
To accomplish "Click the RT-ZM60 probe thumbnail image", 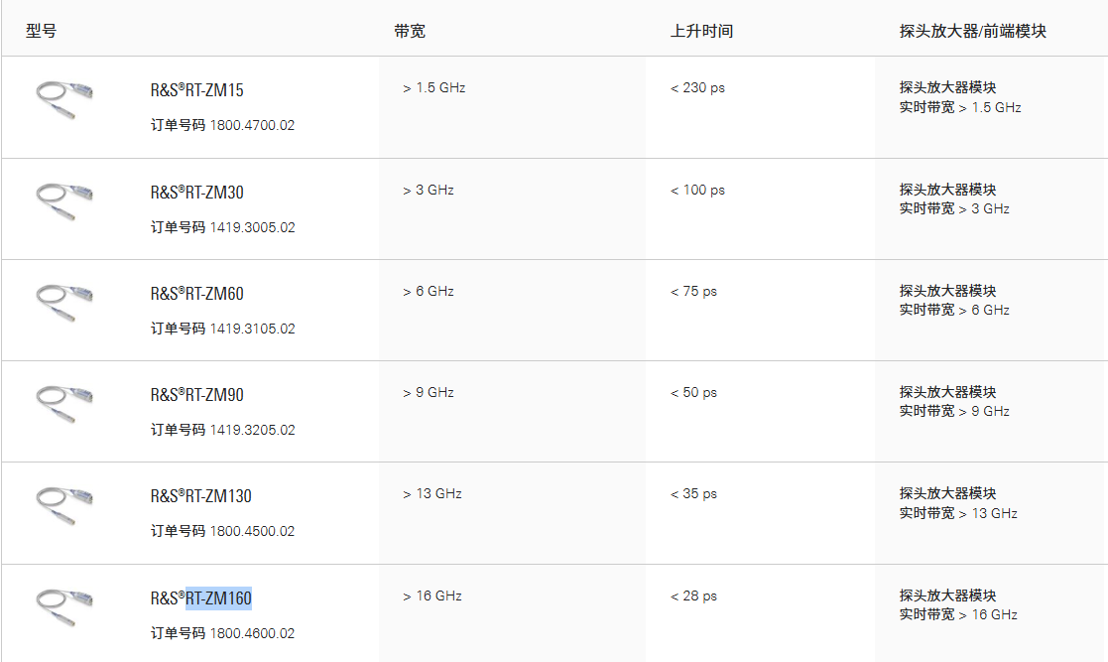I will coord(64,304).
